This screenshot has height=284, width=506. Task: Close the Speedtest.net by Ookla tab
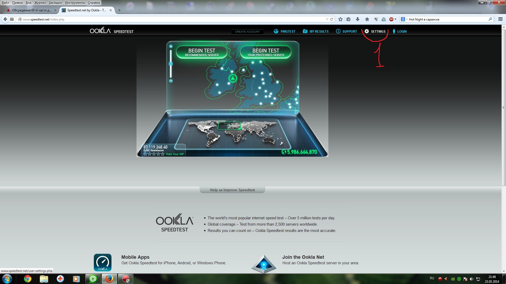pos(111,10)
